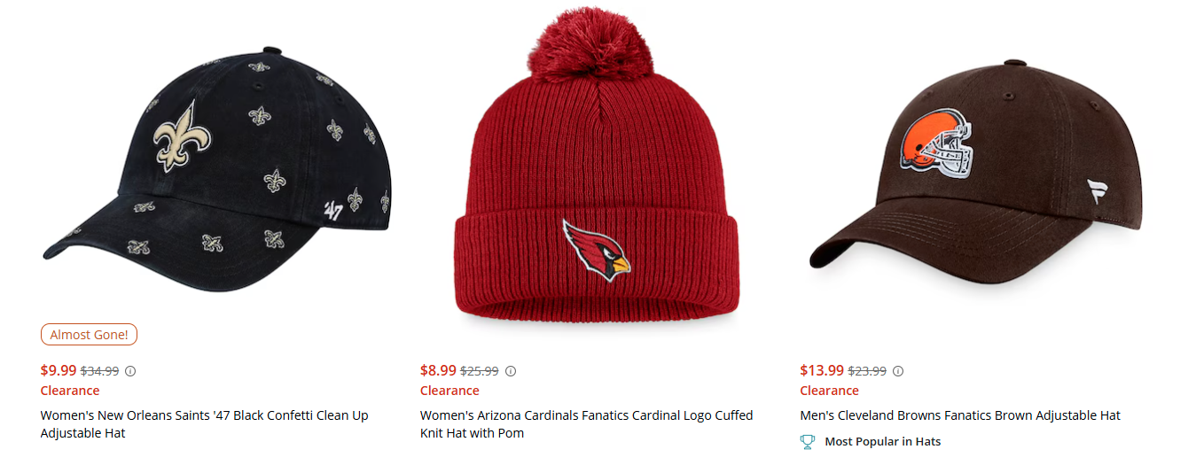The image size is (1188, 465).
Task: Click the $13.99 sale price
Action: tap(822, 371)
